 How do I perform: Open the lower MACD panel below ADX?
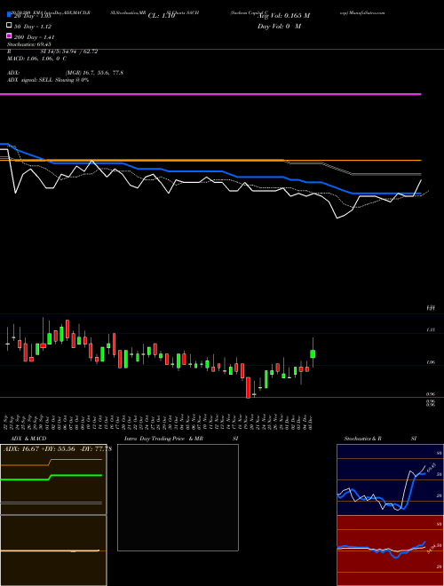click(53, 550)
